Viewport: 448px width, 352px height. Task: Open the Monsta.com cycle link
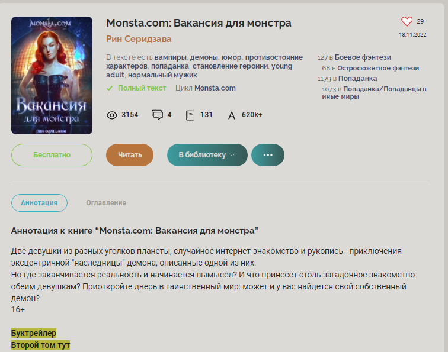click(x=215, y=88)
